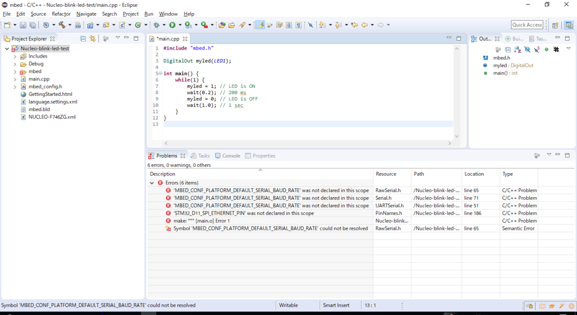Open the Source menu
Image resolution: width=577 pixels, height=315 pixels.
(x=38, y=14)
